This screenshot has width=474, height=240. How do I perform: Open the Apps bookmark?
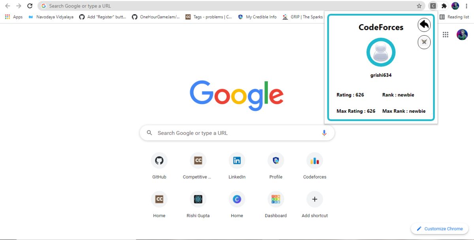14,17
